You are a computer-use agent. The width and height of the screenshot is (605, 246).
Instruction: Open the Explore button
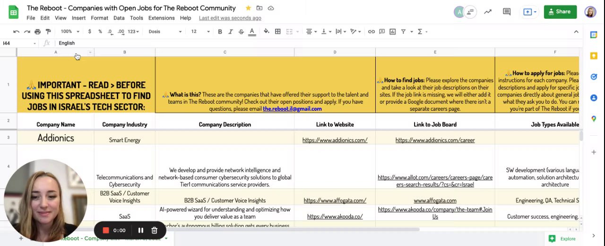pos(562,239)
